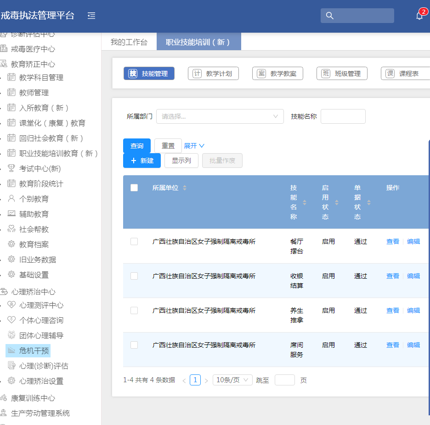Click heart icon beside 个体心理咨询
430x425 pixels.
pyautogui.click(x=11, y=320)
